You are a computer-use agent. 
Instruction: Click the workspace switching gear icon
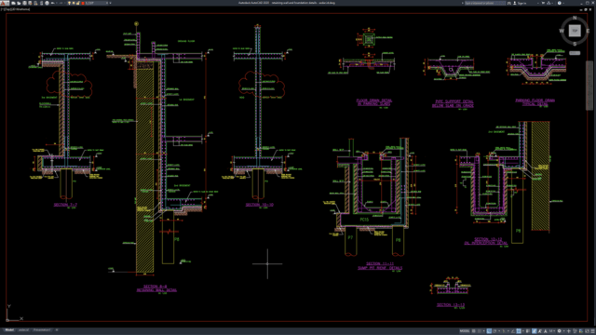pos(559,331)
